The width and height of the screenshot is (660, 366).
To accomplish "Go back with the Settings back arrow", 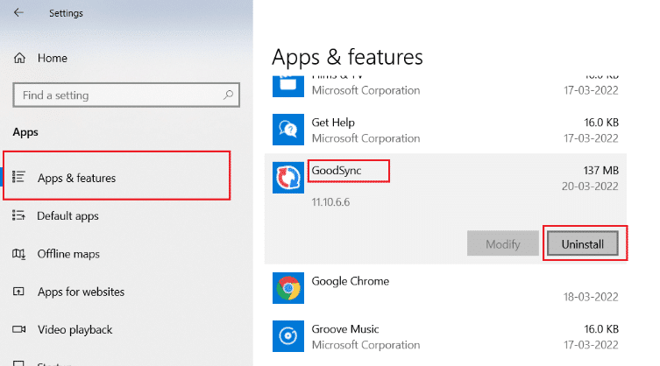I will (18, 12).
